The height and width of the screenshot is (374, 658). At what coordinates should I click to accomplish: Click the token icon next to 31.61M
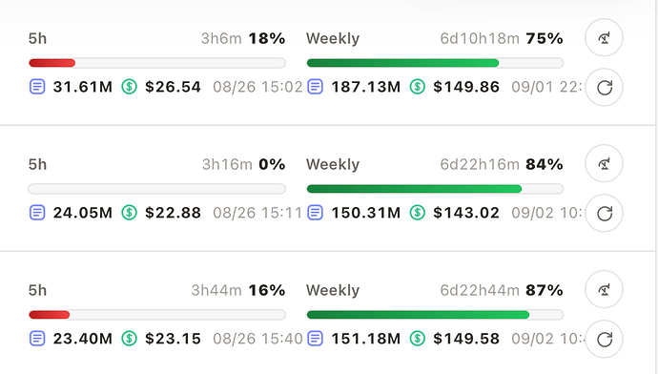[x=37, y=87]
